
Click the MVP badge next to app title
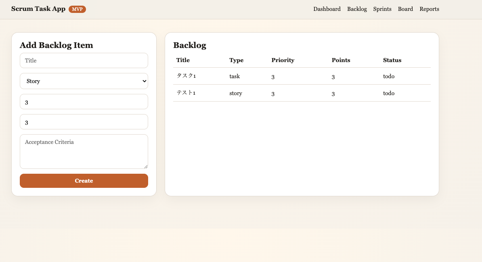tap(78, 8)
